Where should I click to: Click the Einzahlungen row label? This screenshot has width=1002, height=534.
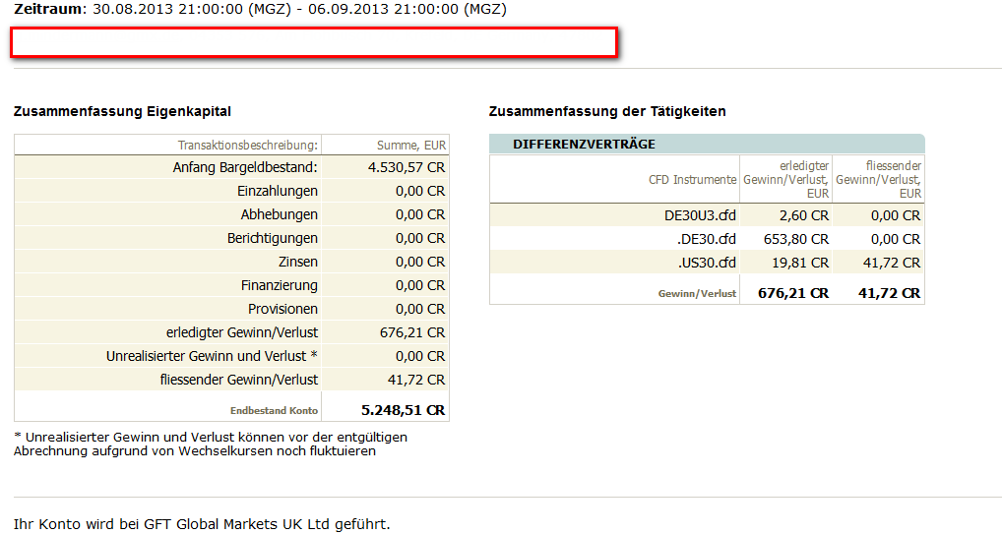[278, 191]
